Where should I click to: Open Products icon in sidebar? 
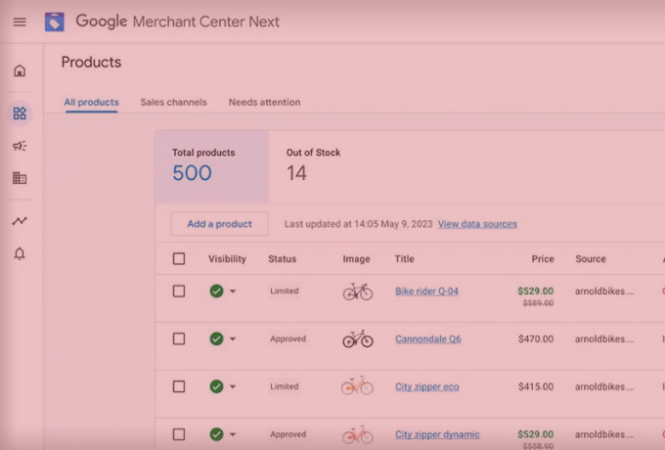(x=20, y=113)
